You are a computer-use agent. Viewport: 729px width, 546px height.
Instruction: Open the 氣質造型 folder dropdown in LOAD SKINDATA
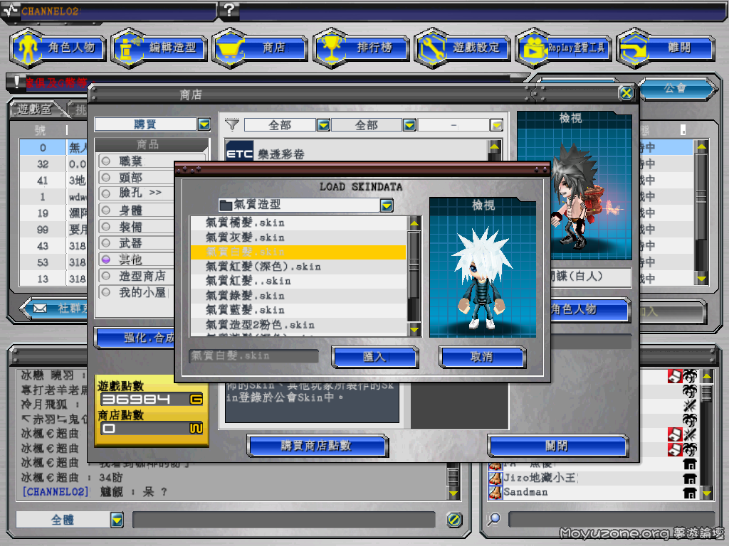(385, 205)
